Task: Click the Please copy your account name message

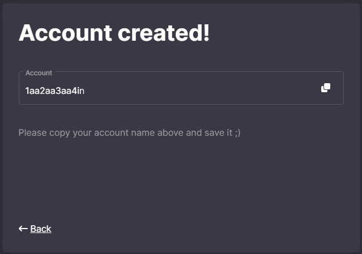Action: pyautogui.click(x=130, y=133)
